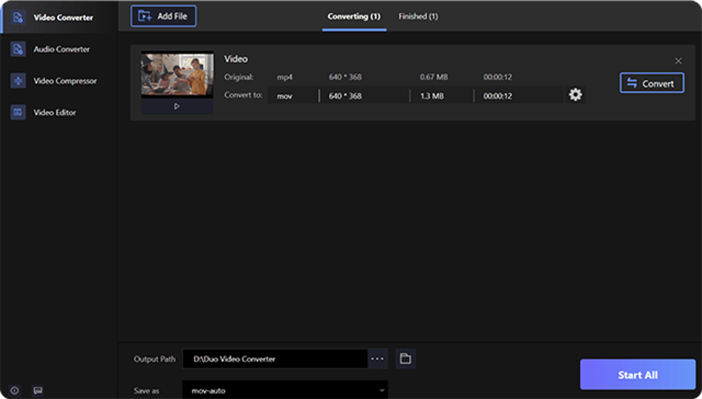702x399 pixels.
Task: Open the Audio Converter section
Action: 59,50
